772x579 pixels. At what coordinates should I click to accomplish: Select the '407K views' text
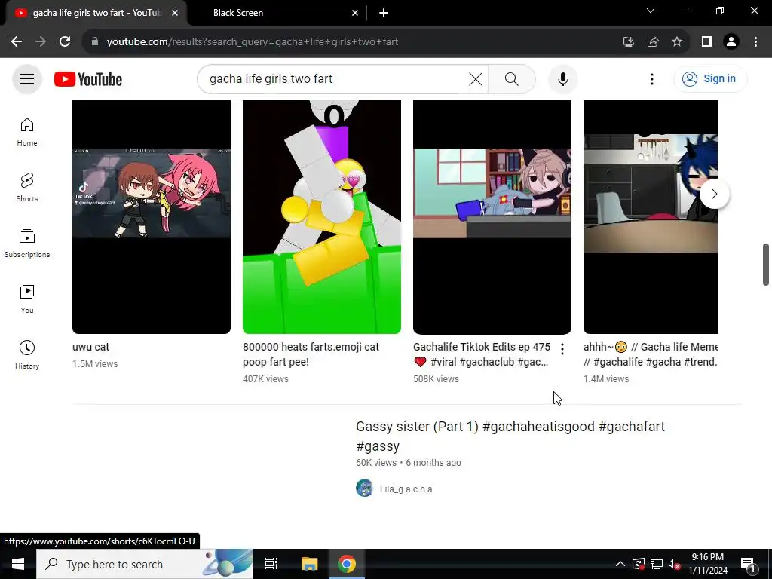(265, 379)
